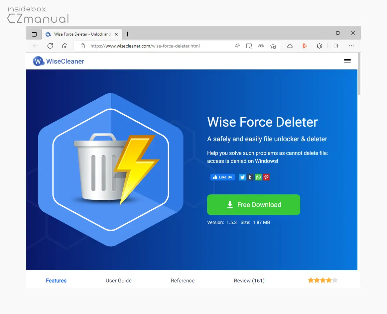Activate Read Aloud for this page

click(237, 46)
